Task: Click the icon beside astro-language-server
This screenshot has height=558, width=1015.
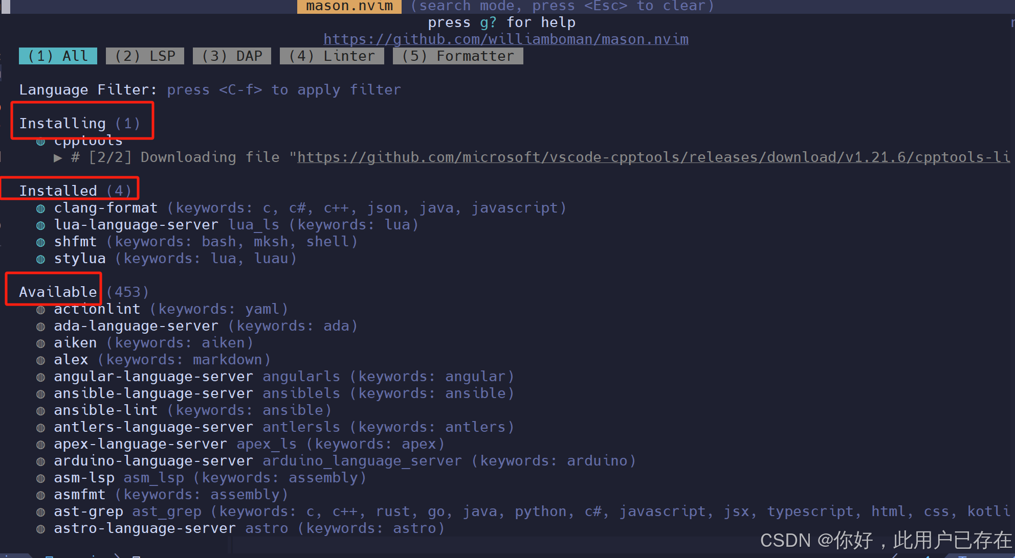Action: [x=41, y=529]
